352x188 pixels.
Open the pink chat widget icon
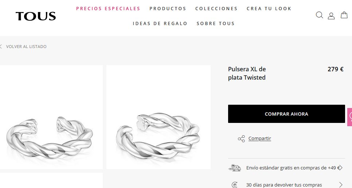[x=350, y=117]
